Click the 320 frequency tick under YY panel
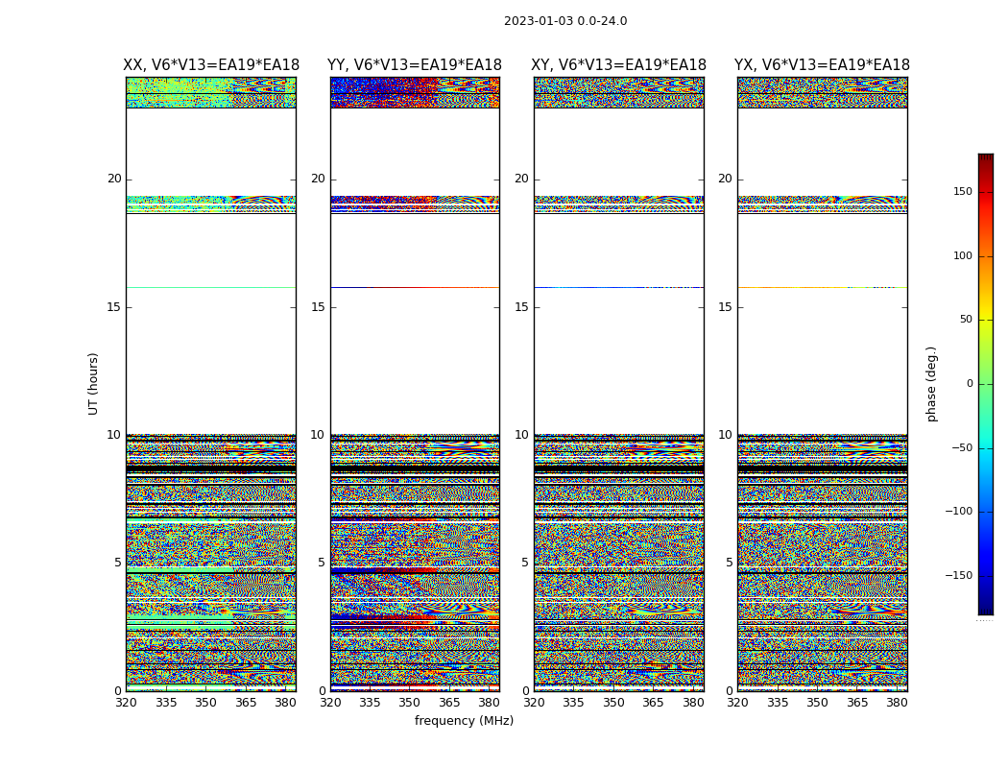 tap(330, 703)
